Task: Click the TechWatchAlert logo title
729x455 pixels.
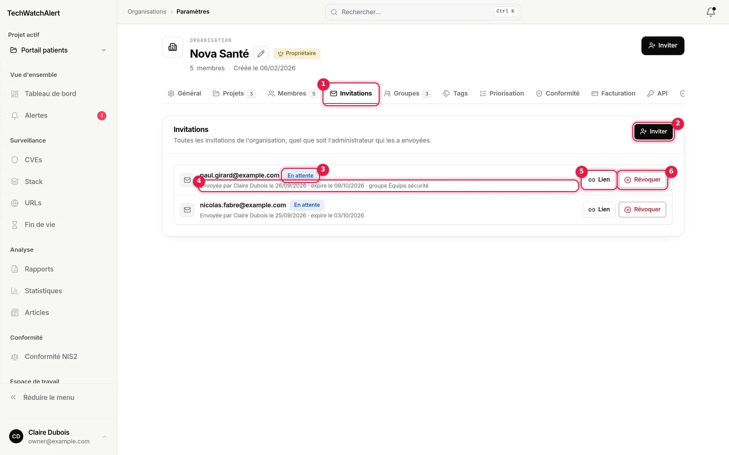Action: (33, 13)
